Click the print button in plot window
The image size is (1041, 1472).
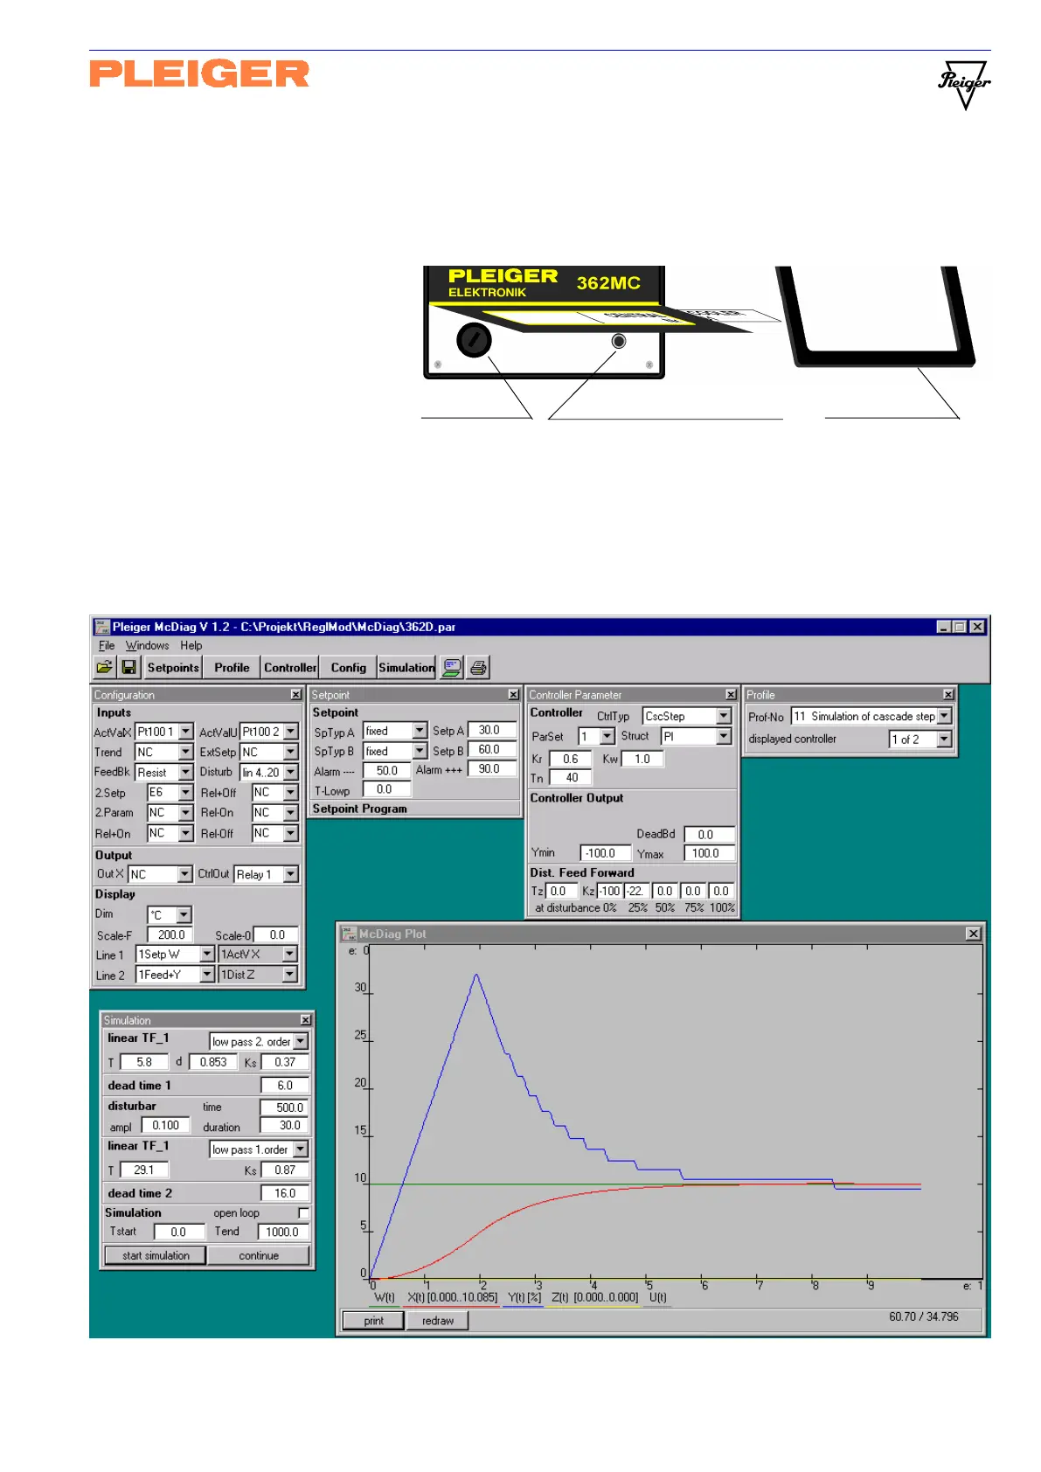pyautogui.click(x=373, y=1321)
